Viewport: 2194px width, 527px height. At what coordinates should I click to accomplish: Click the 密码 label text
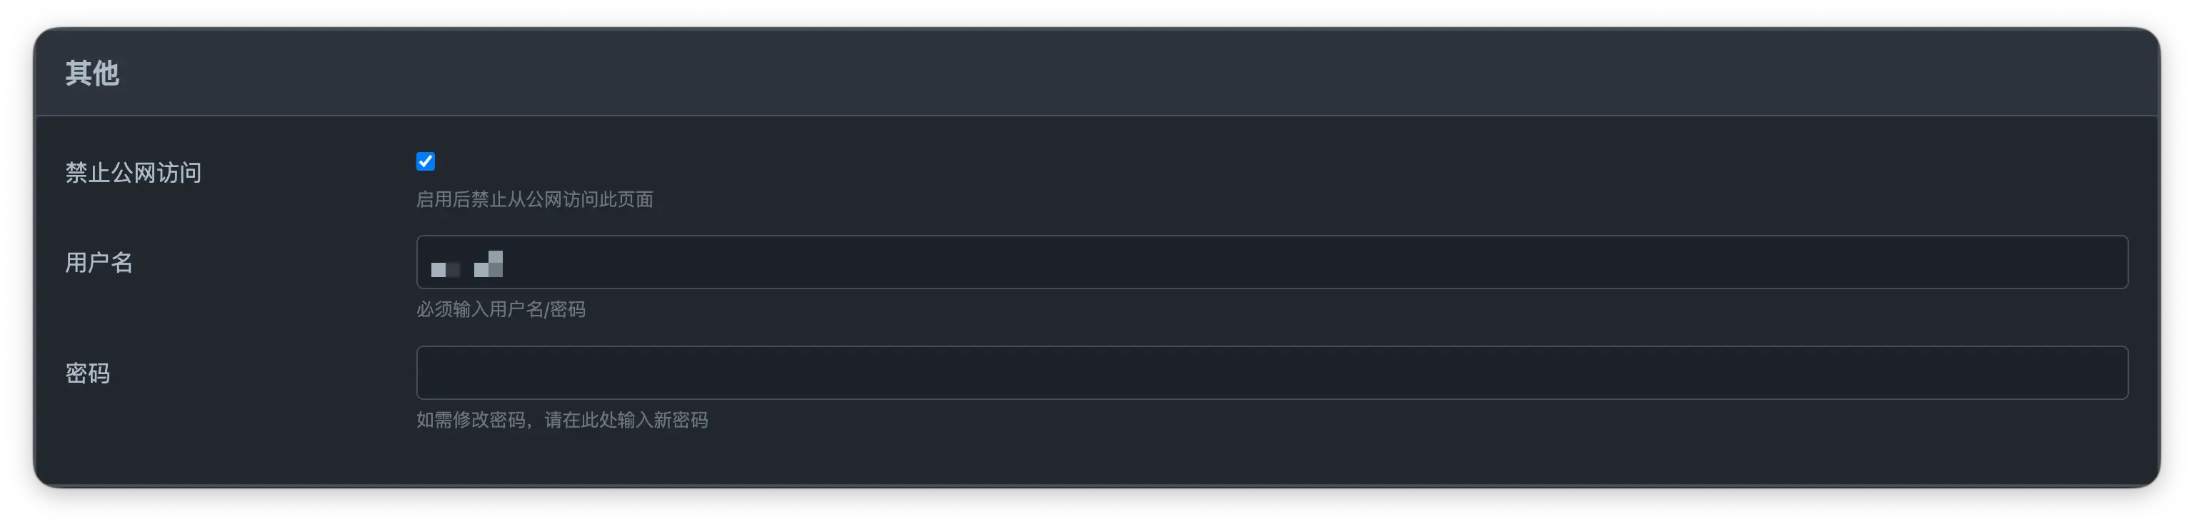tap(88, 373)
